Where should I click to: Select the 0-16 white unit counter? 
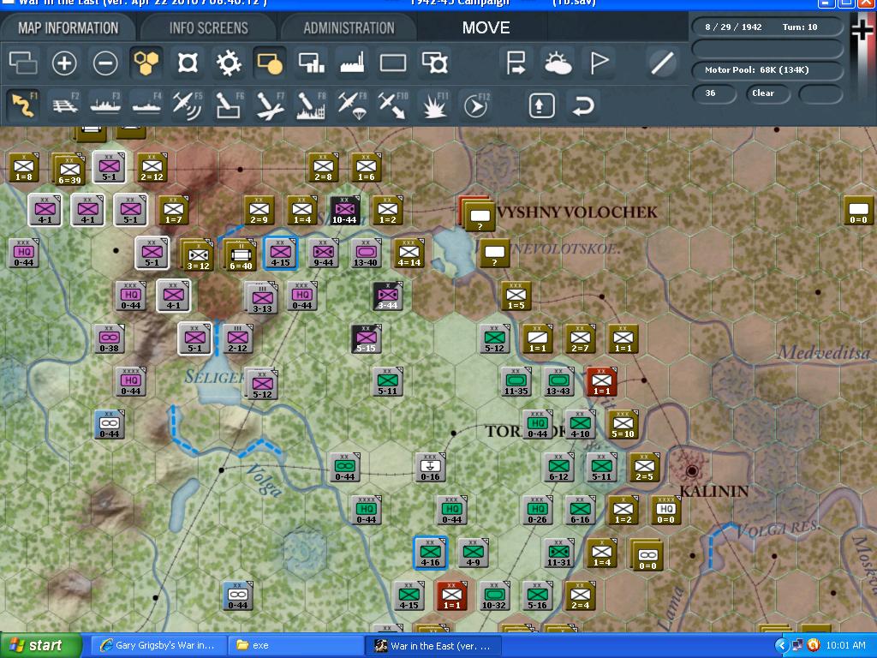coord(430,467)
